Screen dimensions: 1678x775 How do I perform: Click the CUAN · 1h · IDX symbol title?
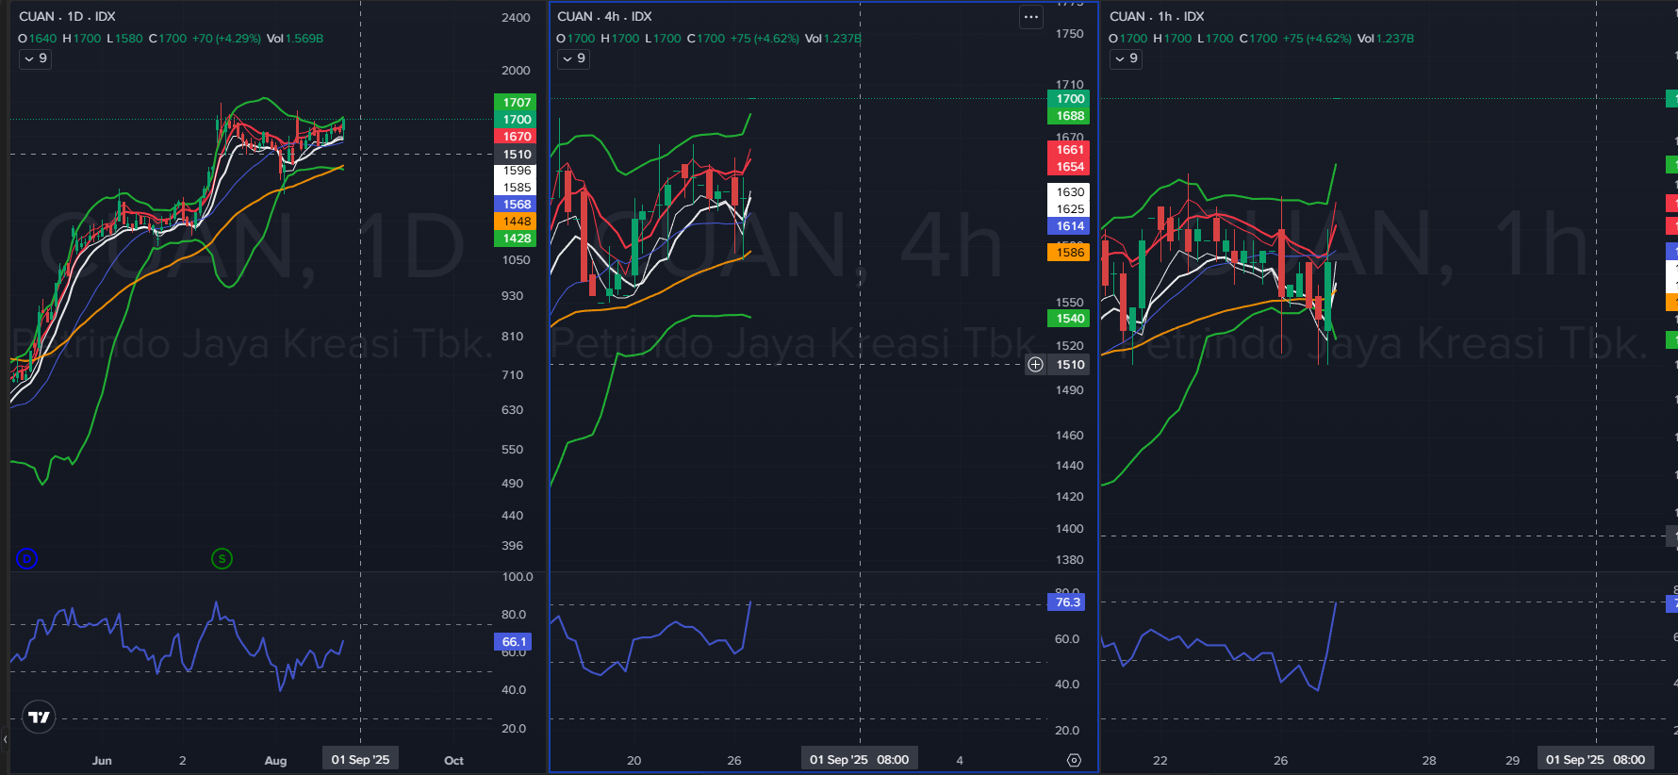[1157, 16]
